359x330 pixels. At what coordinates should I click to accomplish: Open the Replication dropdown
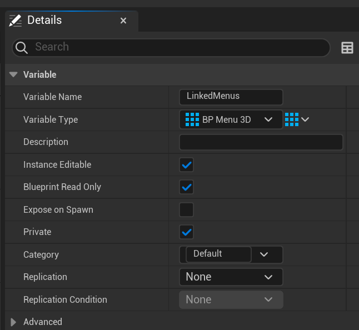coord(231,277)
